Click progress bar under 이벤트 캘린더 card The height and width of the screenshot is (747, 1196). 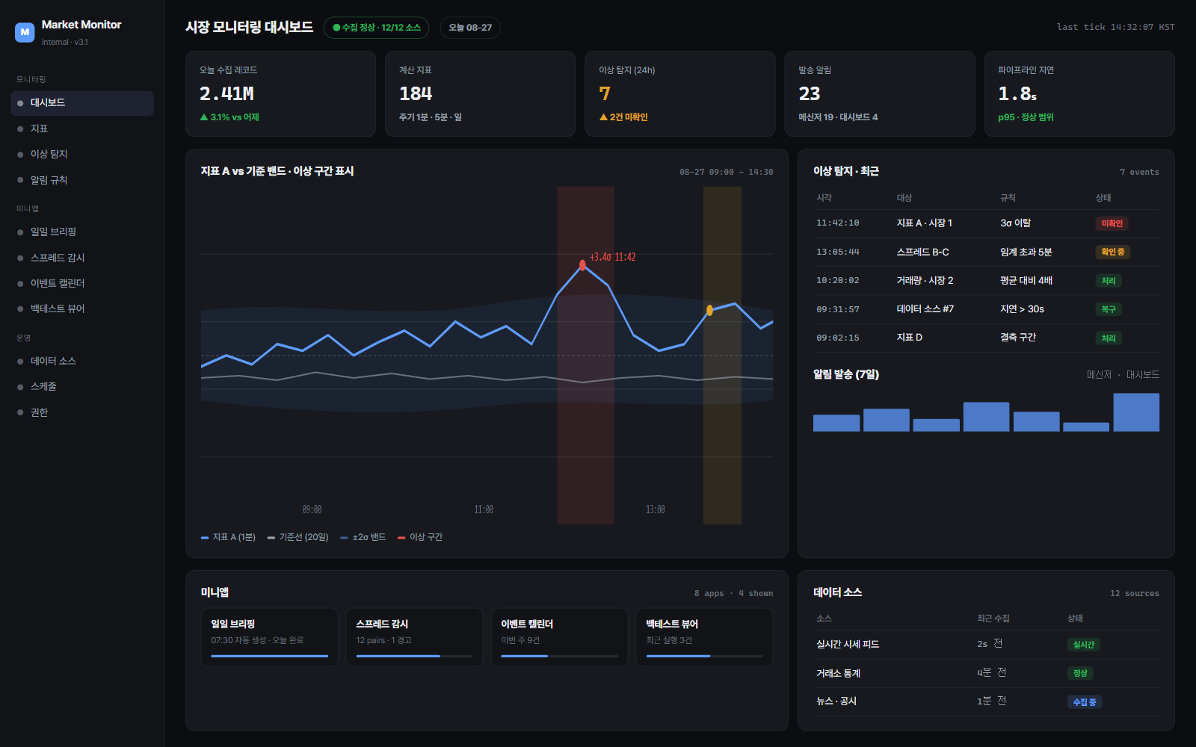(559, 656)
